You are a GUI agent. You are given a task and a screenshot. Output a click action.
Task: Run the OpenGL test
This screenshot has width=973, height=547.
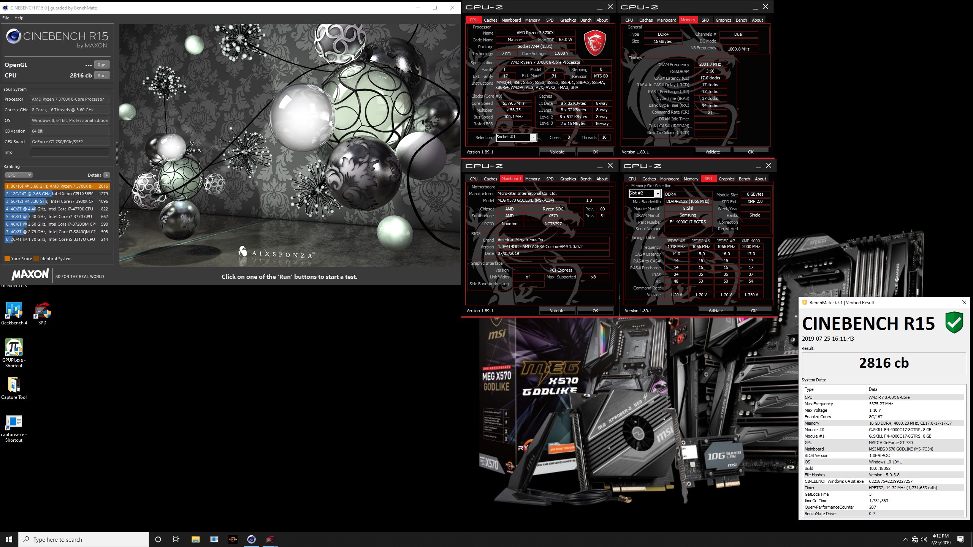coord(101,65)
